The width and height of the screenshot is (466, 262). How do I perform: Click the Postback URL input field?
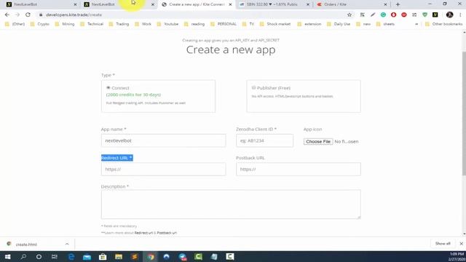pos(299,169)
